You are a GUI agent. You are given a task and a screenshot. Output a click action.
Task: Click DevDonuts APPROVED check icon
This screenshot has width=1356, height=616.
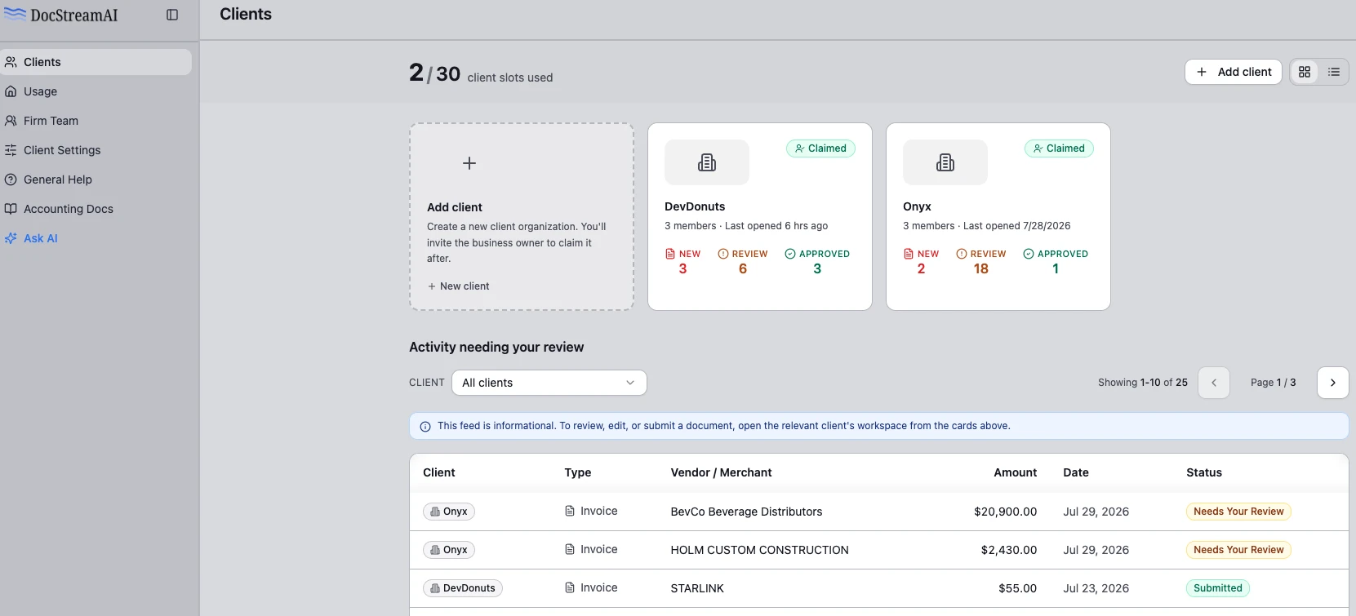(x=790, y=254)
